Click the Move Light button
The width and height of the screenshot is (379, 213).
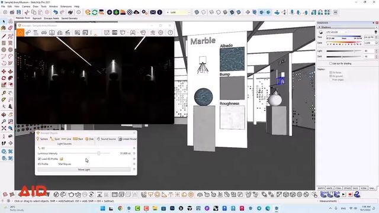[84, 170]
